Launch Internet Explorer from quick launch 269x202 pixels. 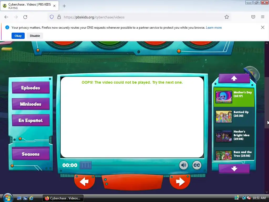click(31, 198)
